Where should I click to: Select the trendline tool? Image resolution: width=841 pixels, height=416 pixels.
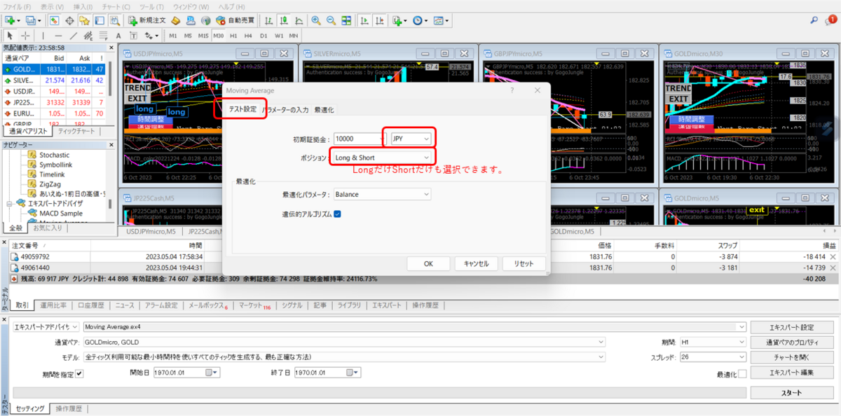point(73,35)
